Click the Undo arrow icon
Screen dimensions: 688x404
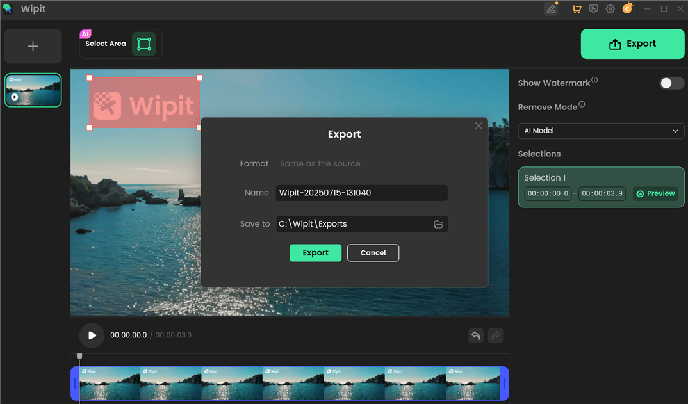click(x=475, y=335)
